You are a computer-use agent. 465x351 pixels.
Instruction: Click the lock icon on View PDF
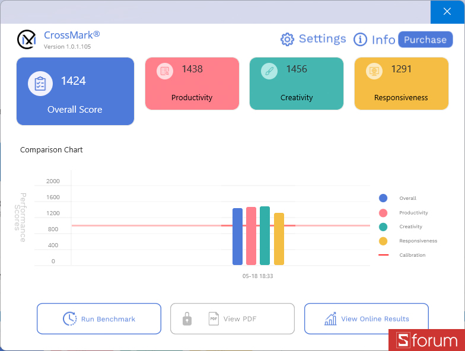[x=187, y=319]
